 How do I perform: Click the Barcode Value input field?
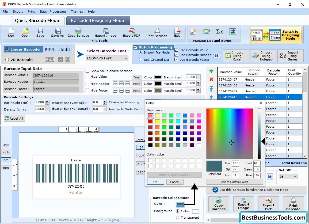point(56,75)
